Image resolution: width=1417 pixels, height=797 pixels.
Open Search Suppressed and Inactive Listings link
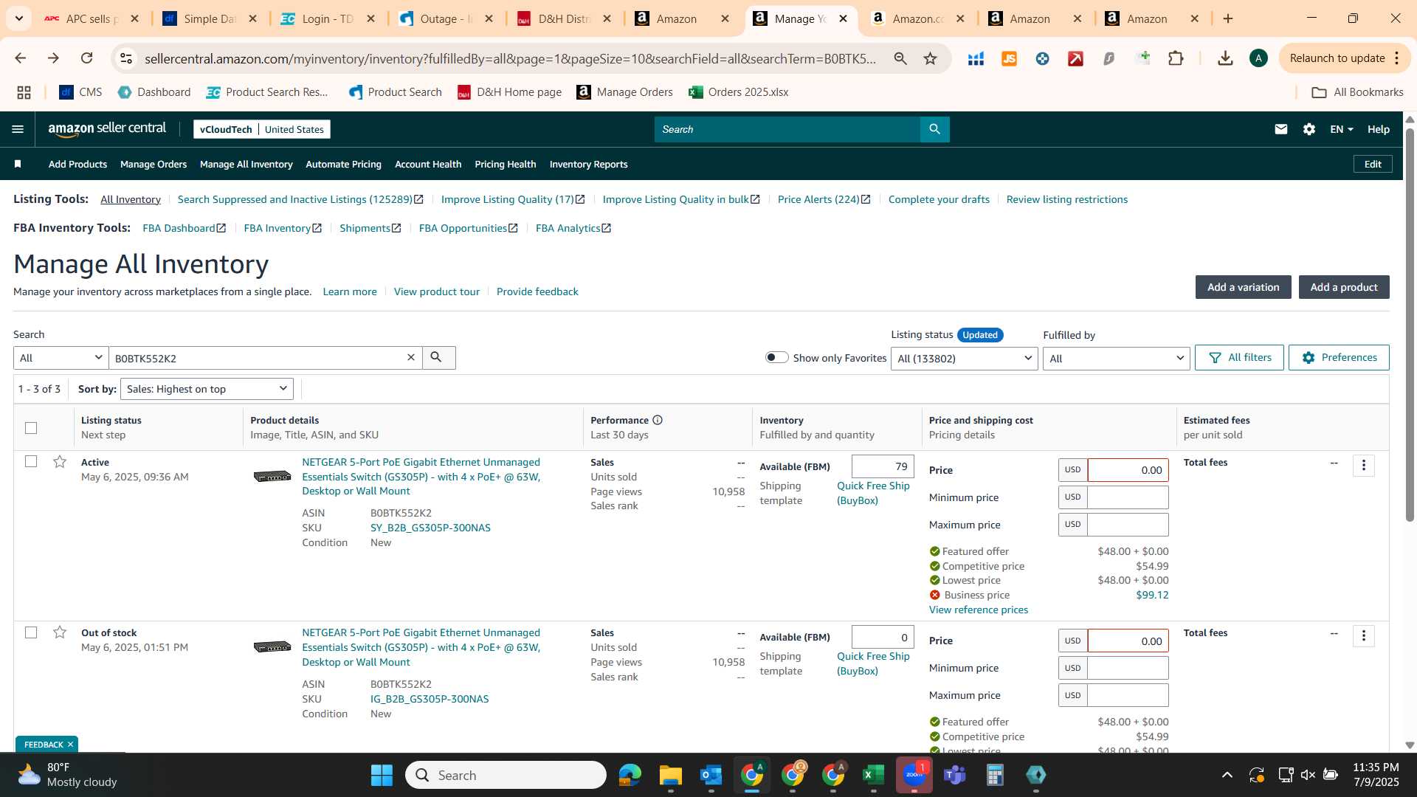(300, 199)
